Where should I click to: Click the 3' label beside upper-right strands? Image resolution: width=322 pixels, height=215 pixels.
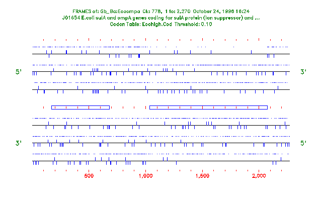point(303,72)
